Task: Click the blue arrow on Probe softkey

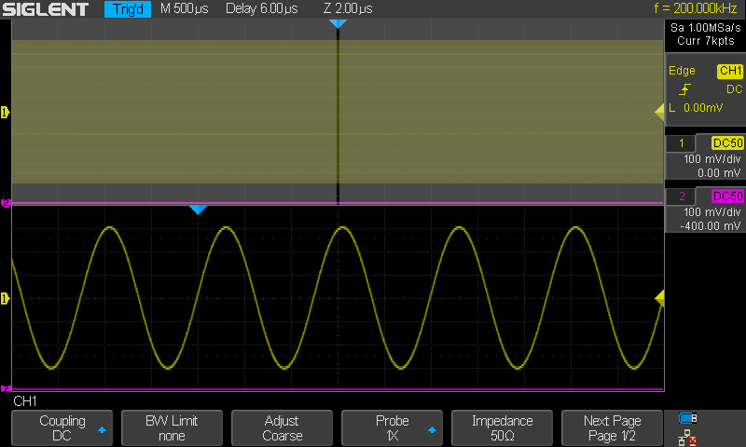Action: pos(432,430)
